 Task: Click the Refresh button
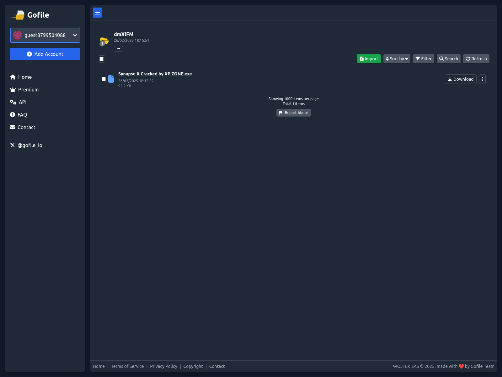pyautogui.click(x=476, y=59)
